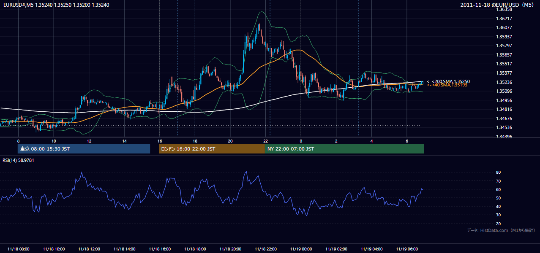Click the RSI scale value 60
This screenshot has height=253, width=540.
pos(499,189)
